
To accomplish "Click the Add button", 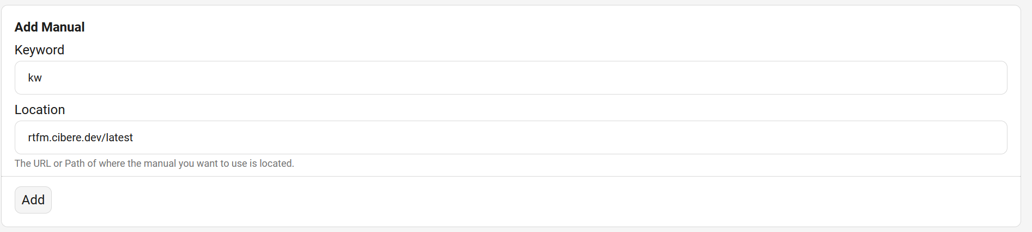I will pos(33,200).
